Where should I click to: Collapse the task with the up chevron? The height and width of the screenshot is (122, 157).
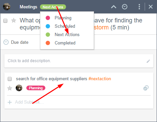(114, 7)
